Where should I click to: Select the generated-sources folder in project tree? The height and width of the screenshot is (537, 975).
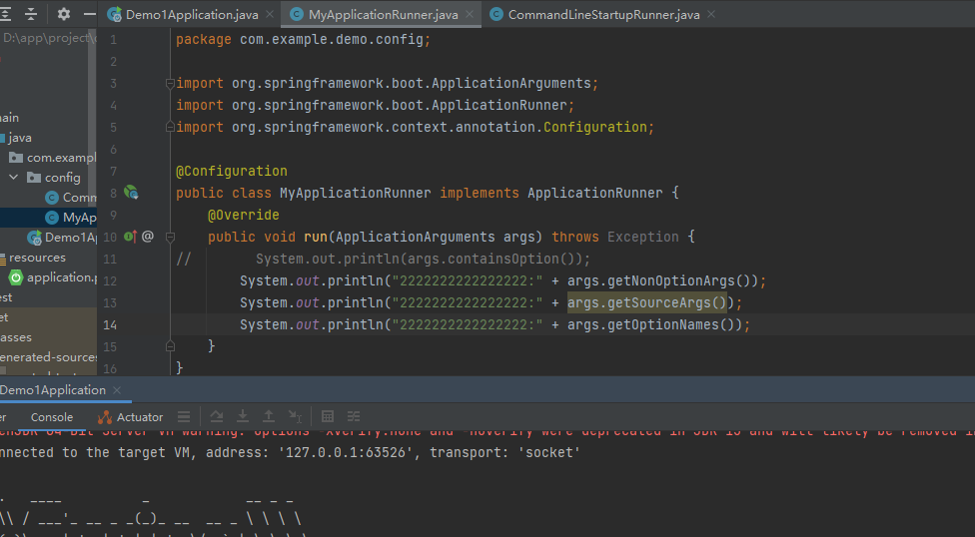pos(48,357)
